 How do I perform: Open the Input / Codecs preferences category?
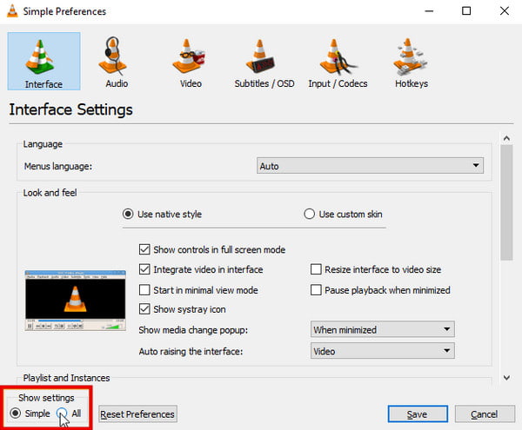[338, 63]
